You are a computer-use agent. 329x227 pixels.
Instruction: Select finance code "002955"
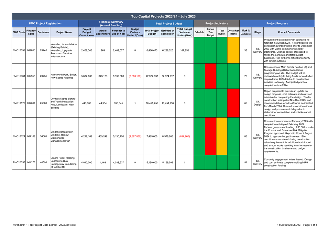[x=31, y=76]
